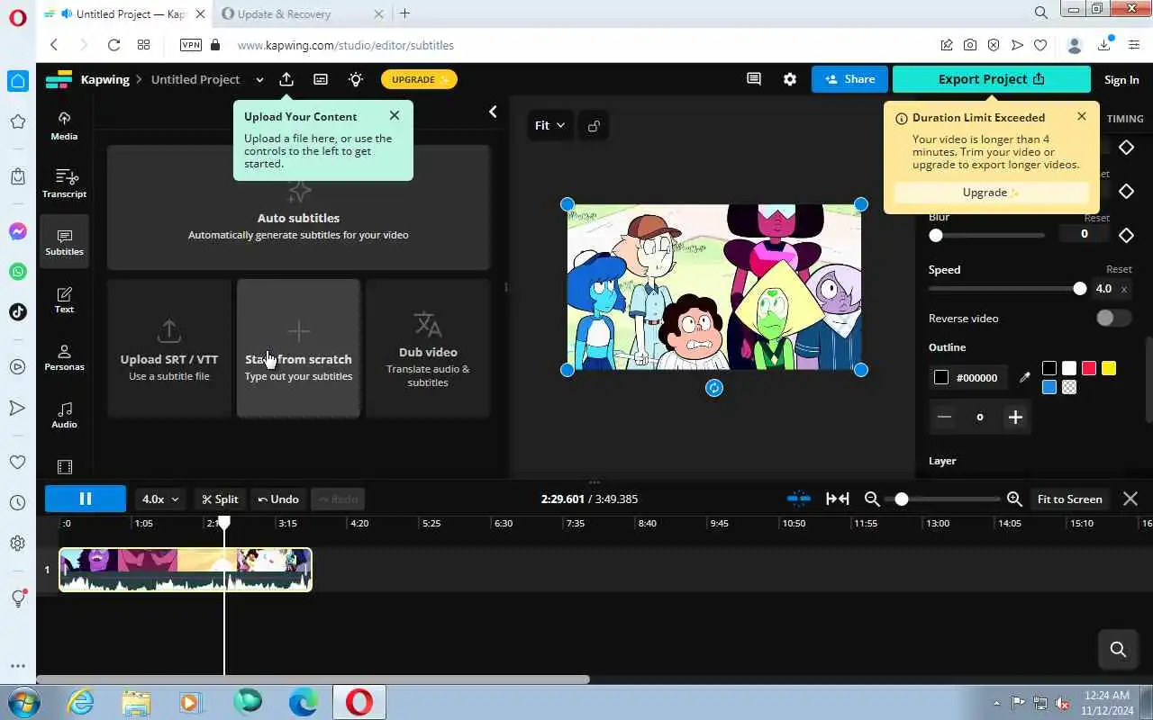
Task: Decrease outline width with the minus
Action: pyautogui.click(x=944, y=417)
